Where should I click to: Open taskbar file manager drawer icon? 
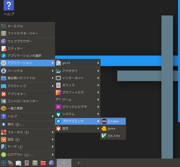35,163
